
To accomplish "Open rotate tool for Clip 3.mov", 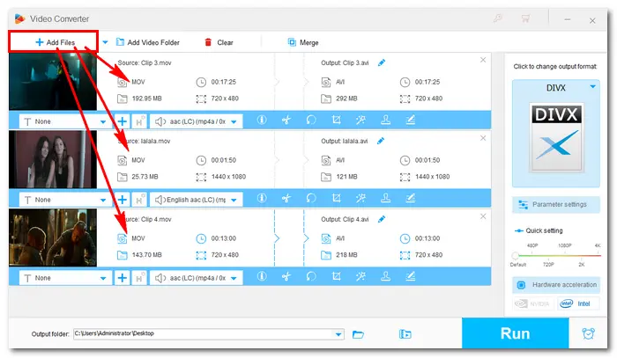I will (311, 121).
